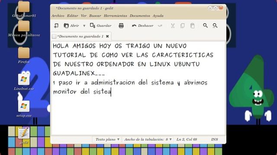Maximize the gedit window
Image resolution: width=277 pixels, height=155 pixels.
216,8
